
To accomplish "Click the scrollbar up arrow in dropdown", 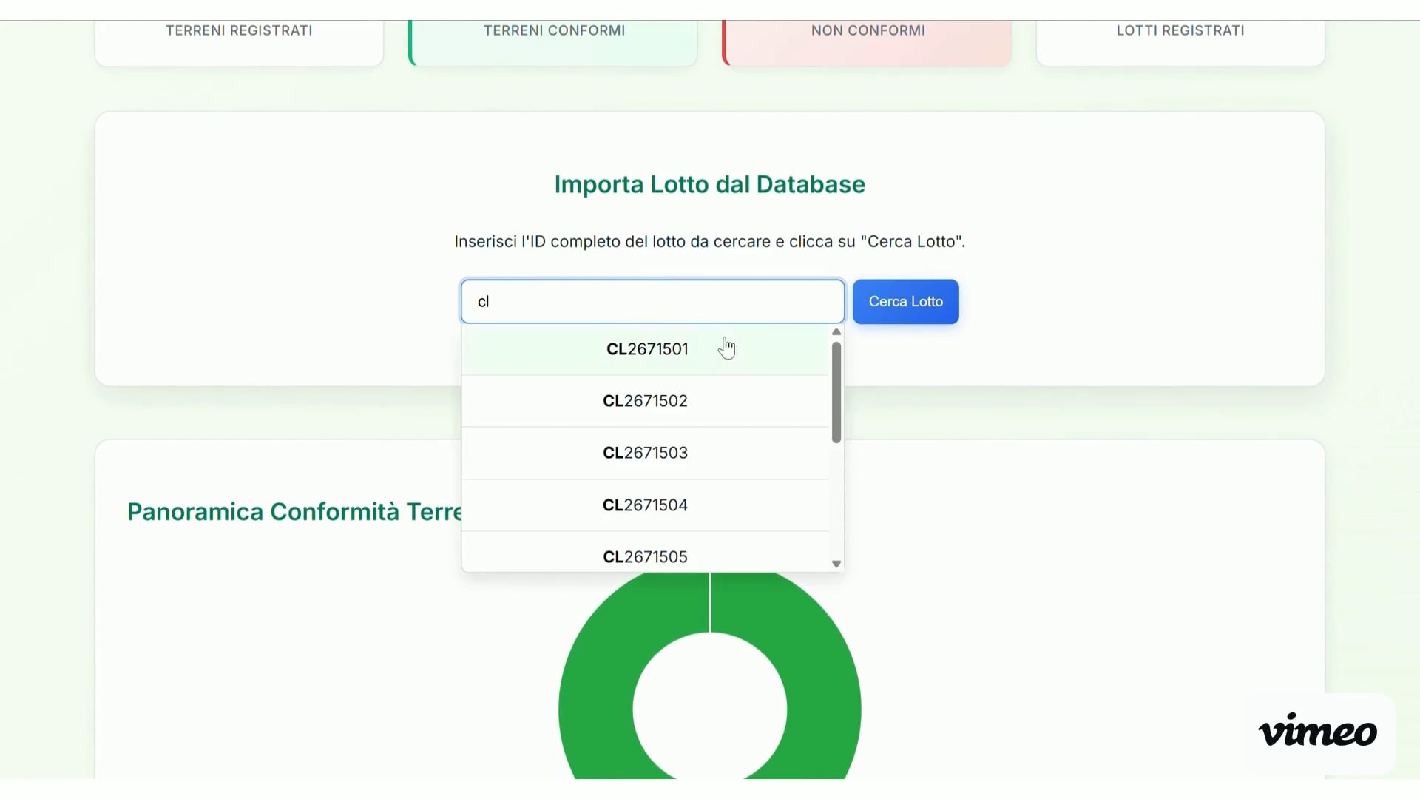I will [x=836, y=332].
